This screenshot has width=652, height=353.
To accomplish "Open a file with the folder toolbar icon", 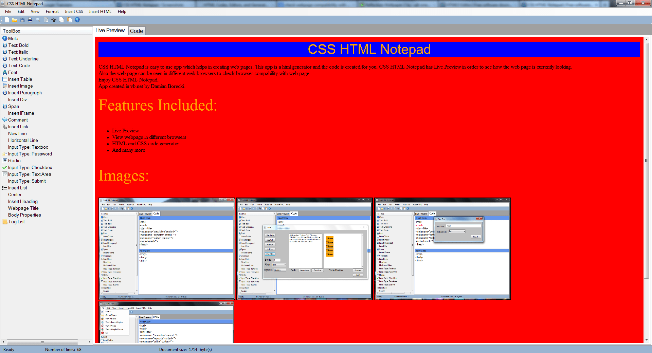I will point(14,20).
